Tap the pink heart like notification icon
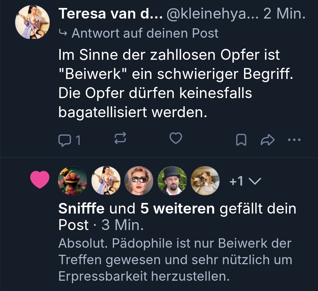 click(40, 180)
